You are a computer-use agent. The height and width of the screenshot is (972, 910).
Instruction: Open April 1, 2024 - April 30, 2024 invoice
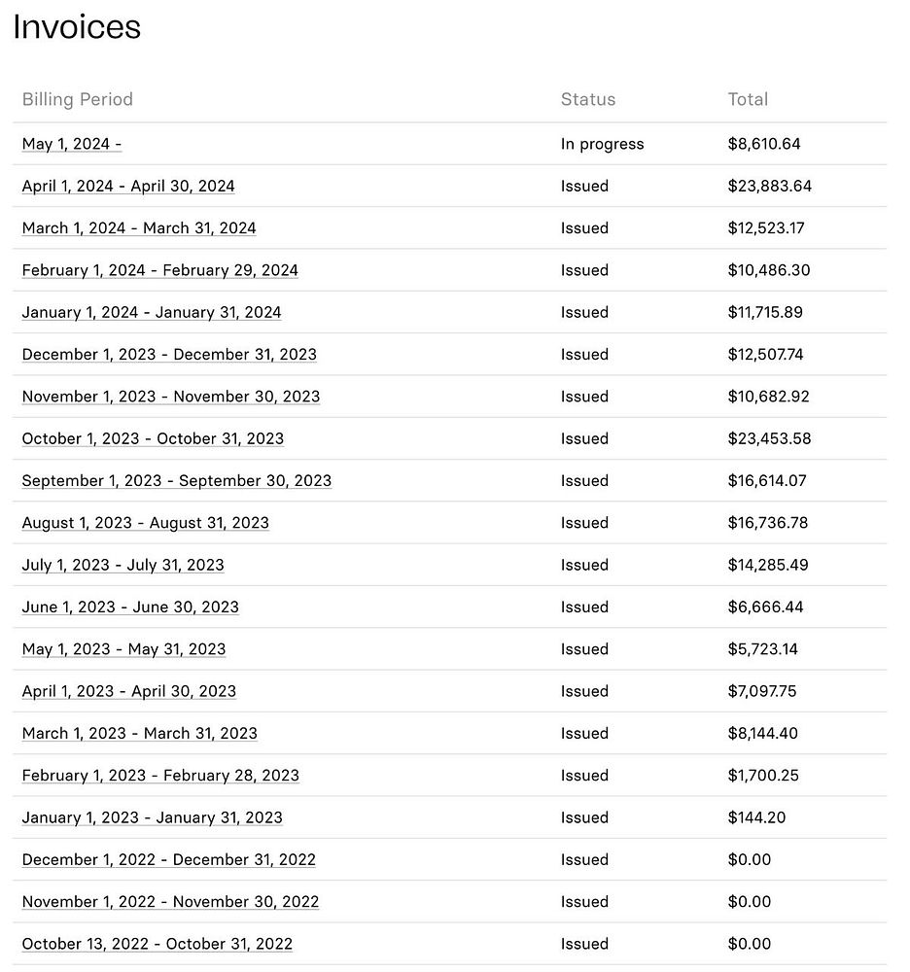128,186
